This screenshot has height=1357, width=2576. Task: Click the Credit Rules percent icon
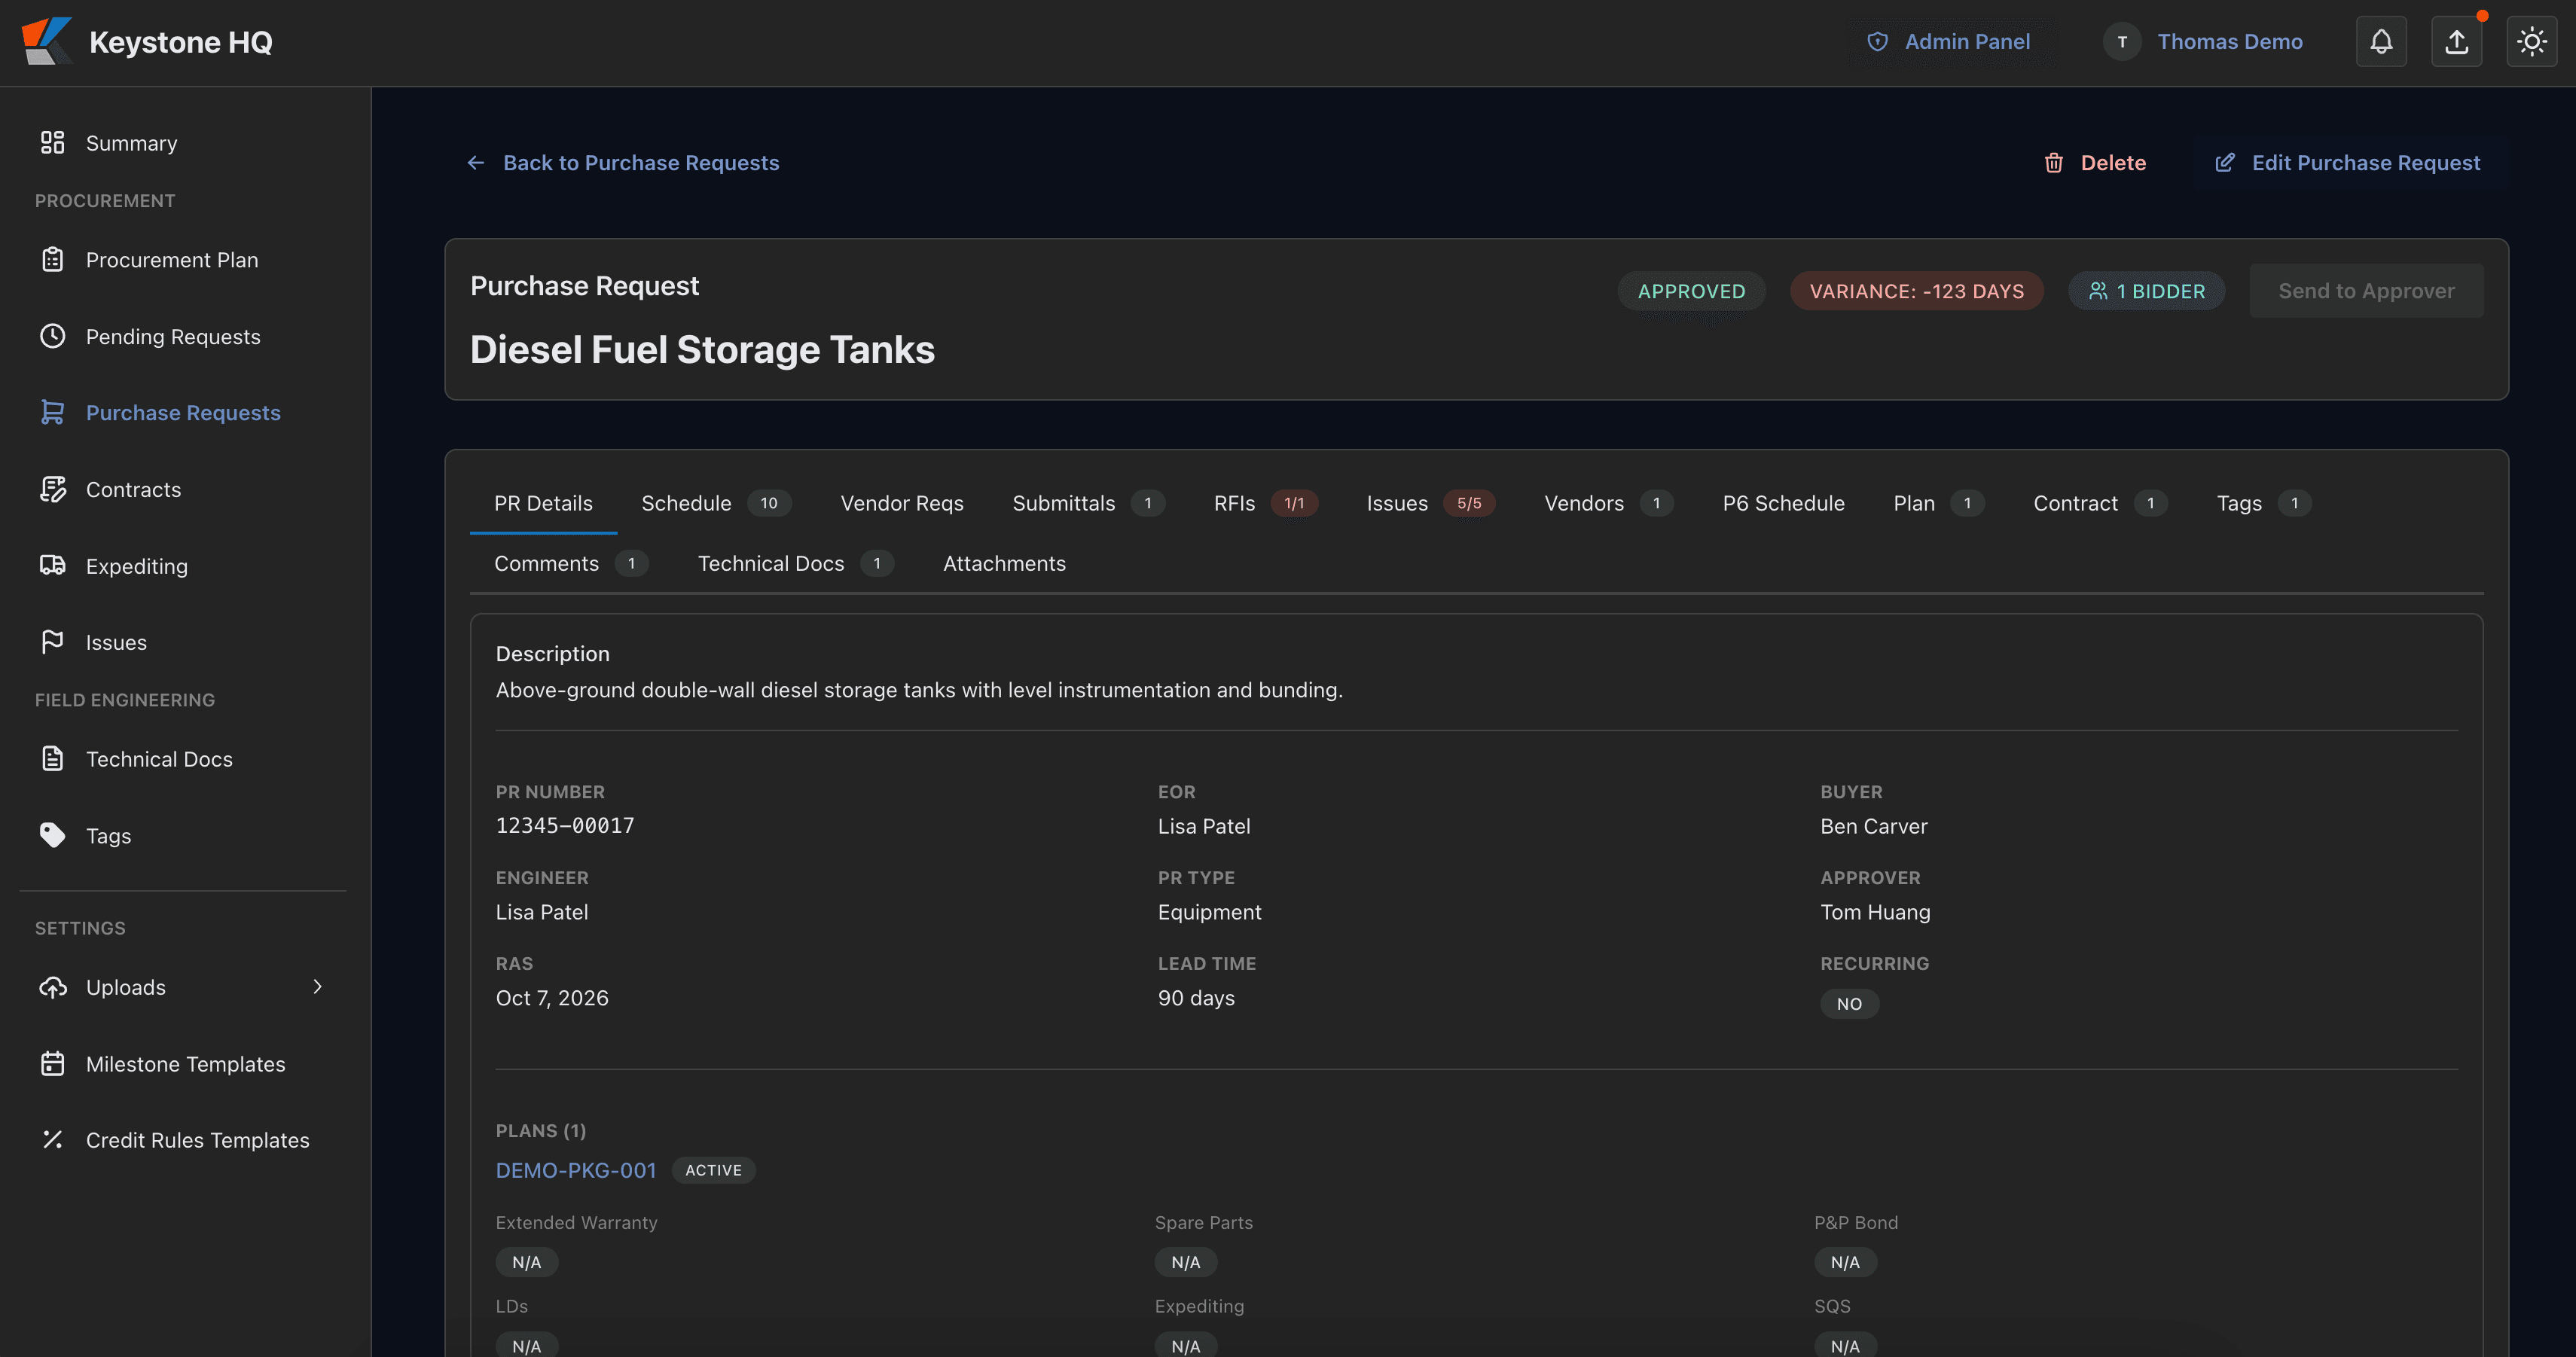click(x=52, y=1140)
